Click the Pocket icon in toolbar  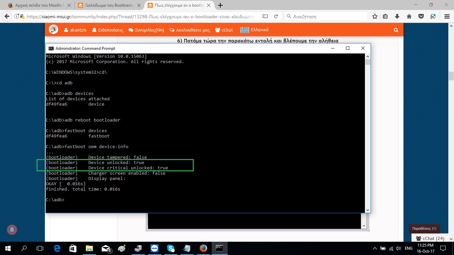(x=421, y=16)
